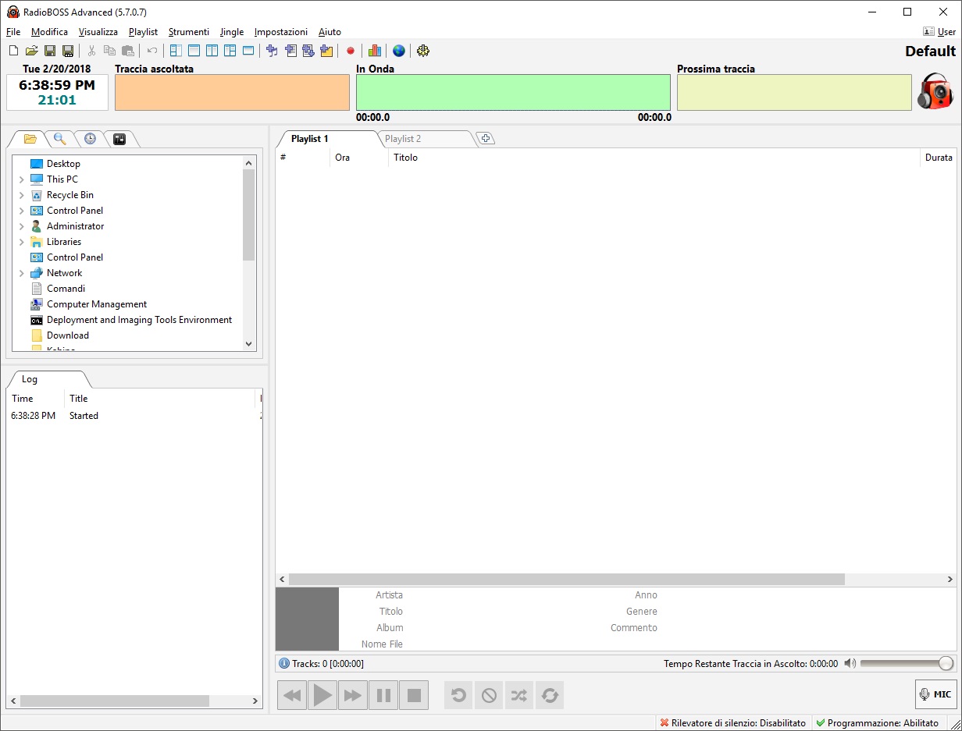Click the second floppy disk save-as icon
The height and width of the screenshot is (731, 962).
[x=68, y=51]
